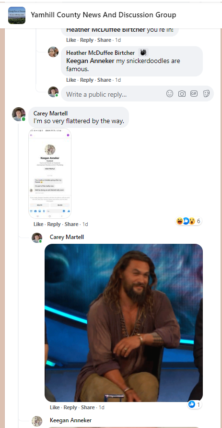Attach a photo using the camera icon
The image size is (222, 428).
pyautogui.click(x=182, y=94)
